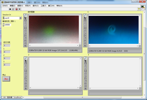Click the horizontal scrollbar at the window bottom
Image resolution: width=147 pixels, height=100 pixels.
tap(83, 97)
